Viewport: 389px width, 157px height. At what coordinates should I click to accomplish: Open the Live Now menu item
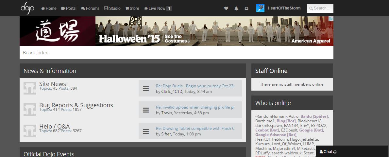[x=158, y=9]
